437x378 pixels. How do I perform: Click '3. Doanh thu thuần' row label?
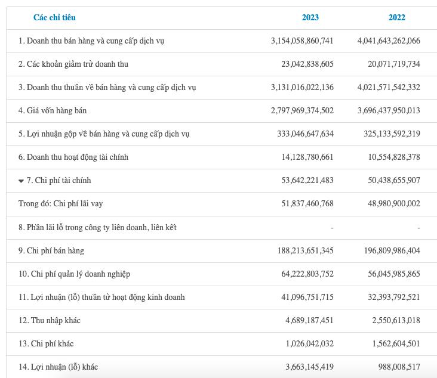(107, 88)
